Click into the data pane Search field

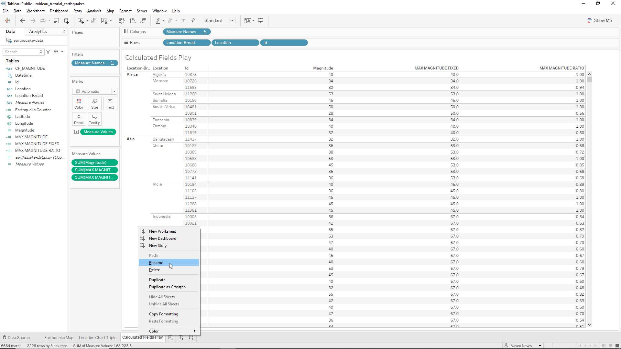[23, 52]
